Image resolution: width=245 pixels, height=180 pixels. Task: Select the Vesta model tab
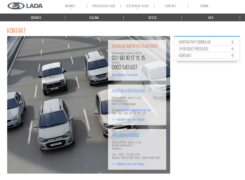(x=152, y=18)
